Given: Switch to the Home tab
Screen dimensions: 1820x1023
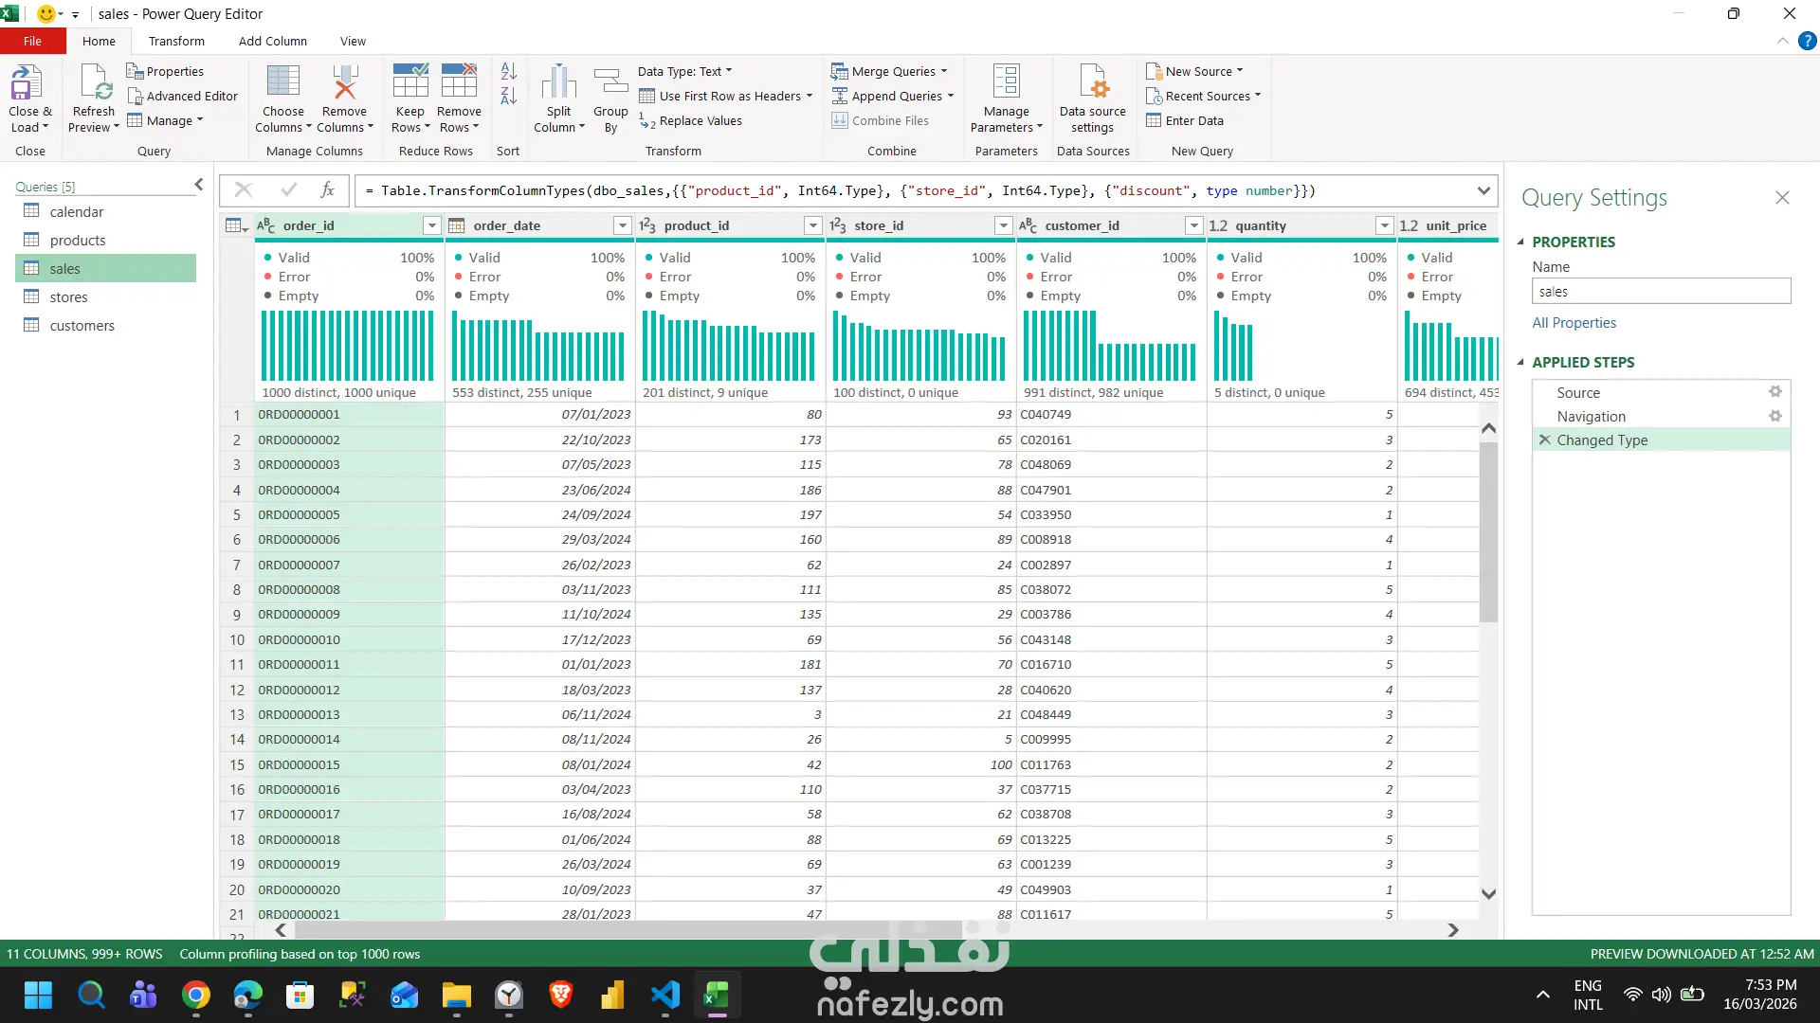Looking at the screenshot, I should tap(99, 41).
